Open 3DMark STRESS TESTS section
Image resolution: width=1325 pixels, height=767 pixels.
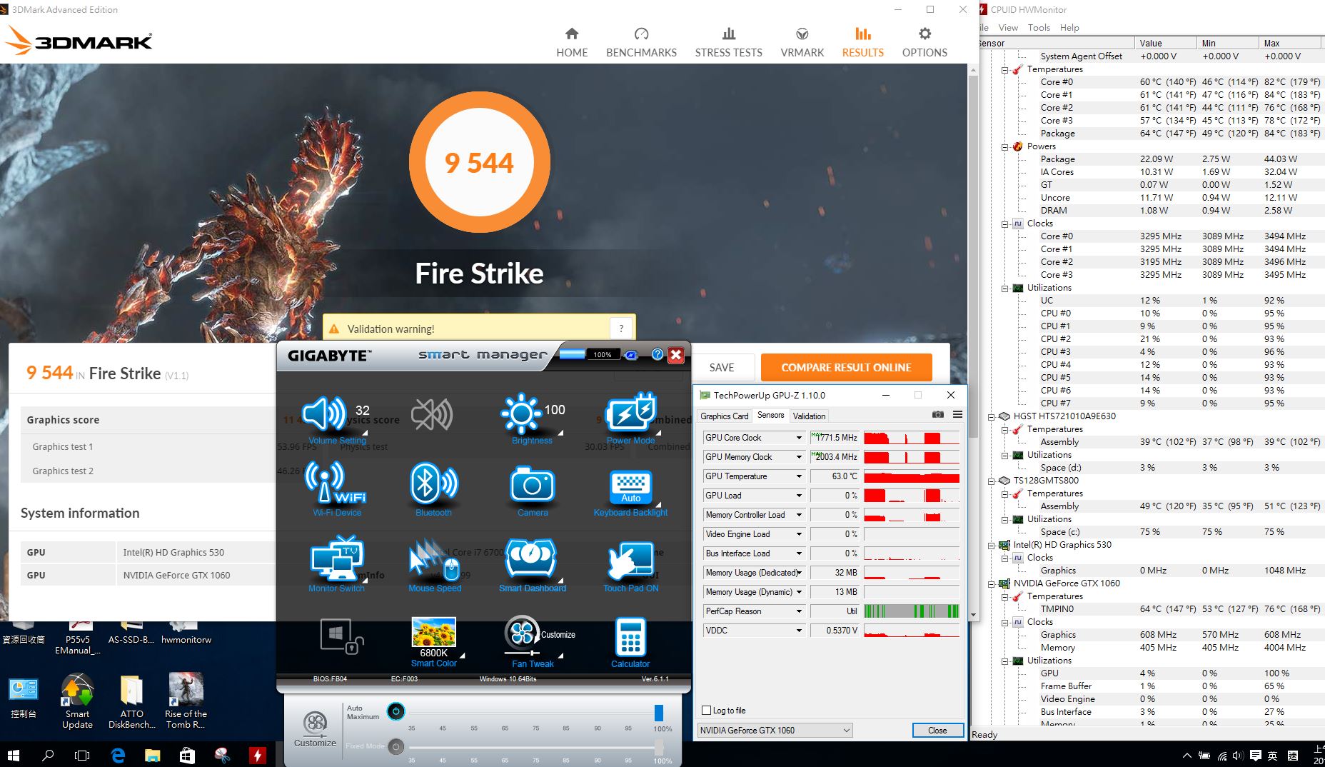point(728,43)
